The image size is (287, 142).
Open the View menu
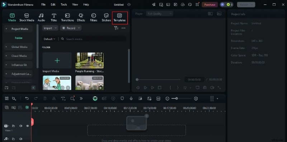(x=75, y=5)
